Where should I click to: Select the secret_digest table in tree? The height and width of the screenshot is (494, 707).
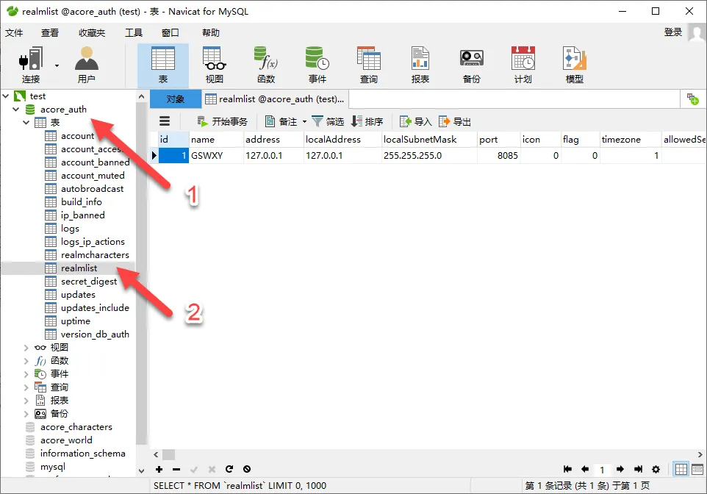coord(88,282)
